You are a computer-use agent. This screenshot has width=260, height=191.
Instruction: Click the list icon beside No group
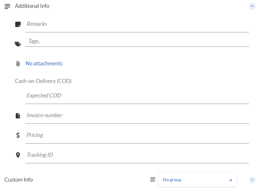click(x=153, y=180)
